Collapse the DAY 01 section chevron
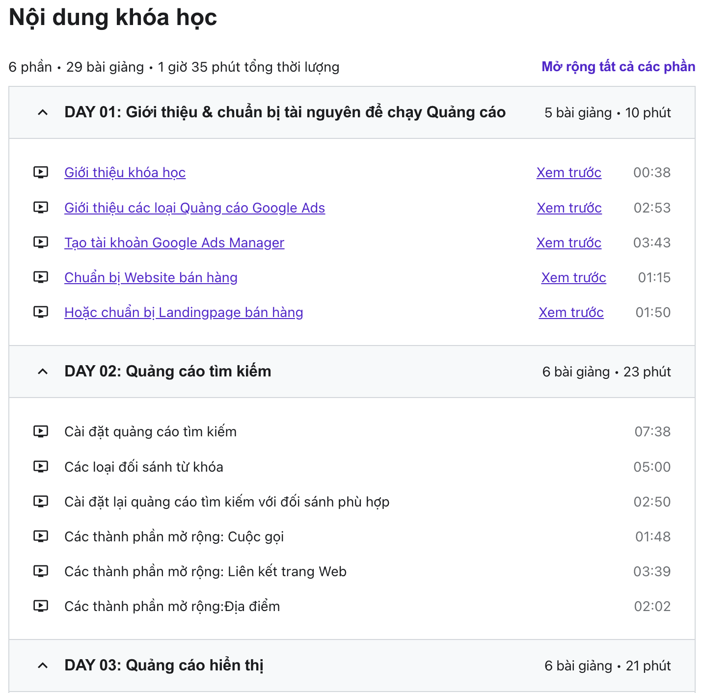The height and width of the screenshot is (693, 703). coord(43,112)
